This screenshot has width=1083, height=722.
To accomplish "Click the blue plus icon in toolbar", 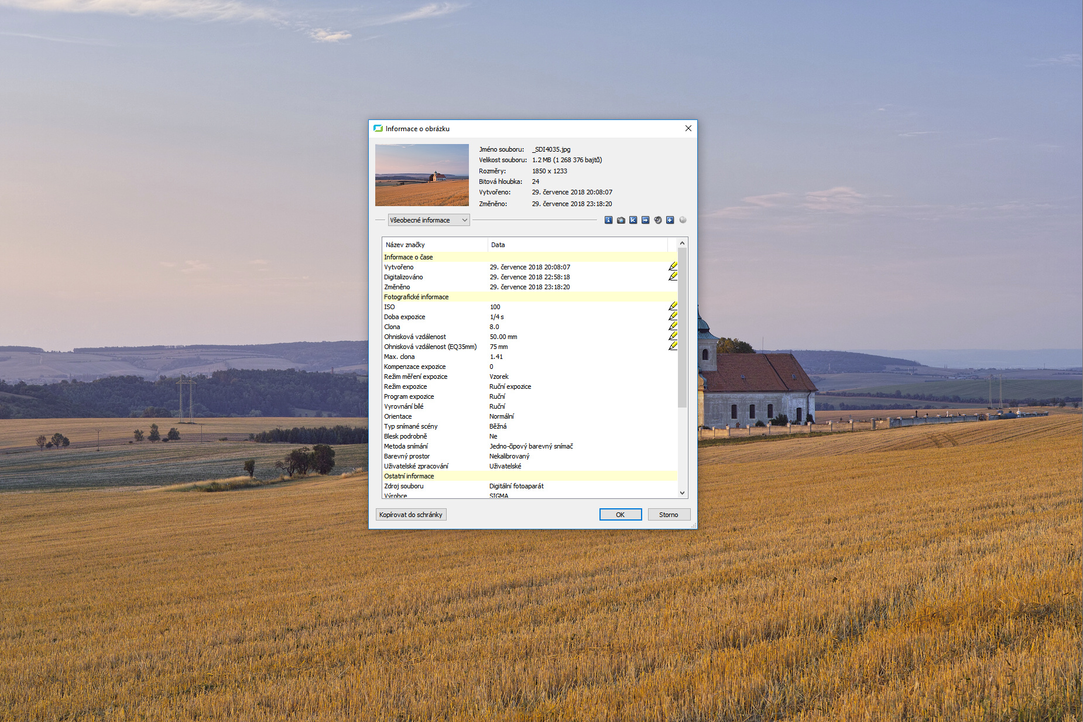I will 670,220.
